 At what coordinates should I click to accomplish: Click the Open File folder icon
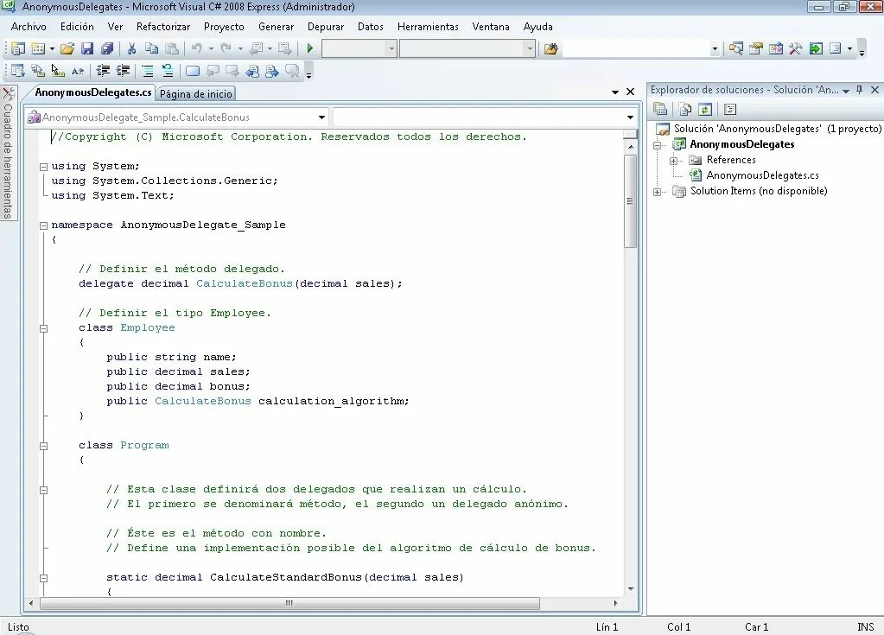(x=67, y=48)
